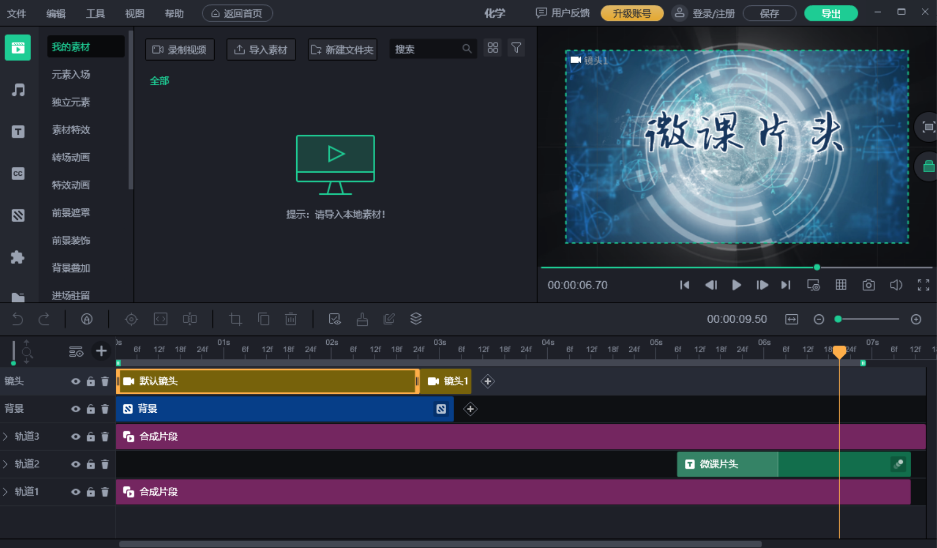Toggle visibility of 轨道2
The height and width of the screenshot is (548, 937).
click(75, 464)
